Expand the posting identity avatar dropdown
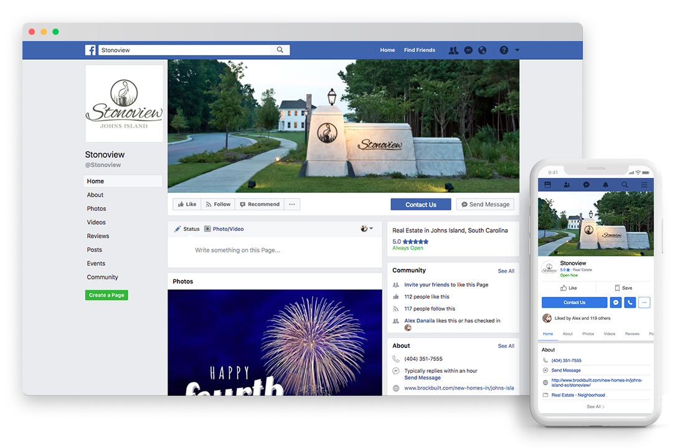The width and height of the screenshot is (685, 448). pos(367,228)
